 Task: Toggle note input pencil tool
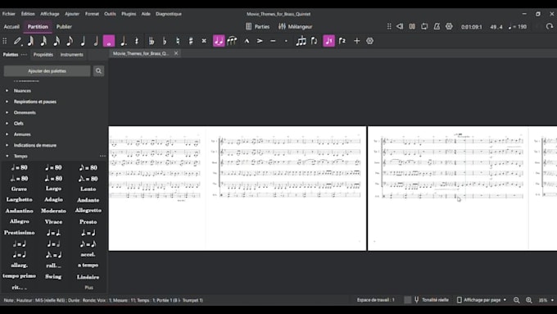click(17, 41)
